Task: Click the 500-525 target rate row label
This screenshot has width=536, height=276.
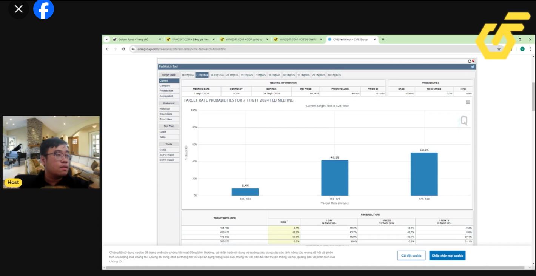Action: point(225,242)
